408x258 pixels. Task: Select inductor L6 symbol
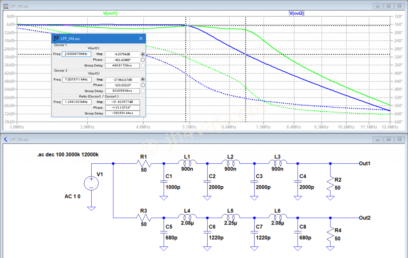[277, 217]
